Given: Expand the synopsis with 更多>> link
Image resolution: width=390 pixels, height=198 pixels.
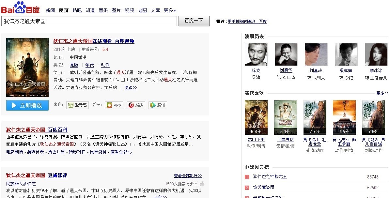Looking at the screenshot, I should coord(131,87).
